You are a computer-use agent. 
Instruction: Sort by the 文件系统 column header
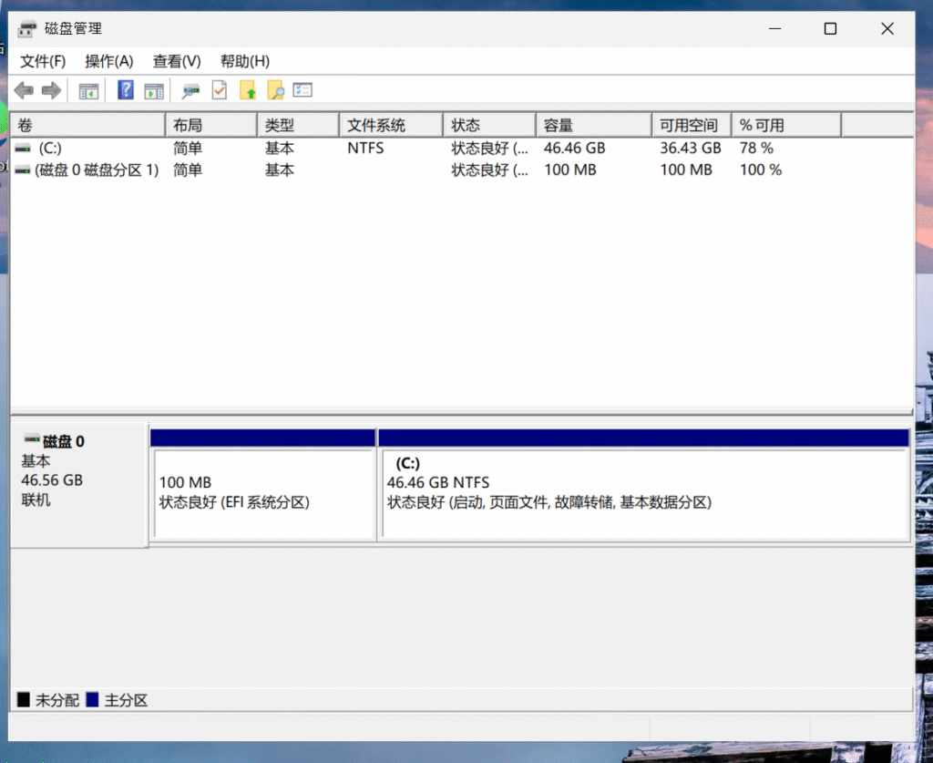point(389,126)
